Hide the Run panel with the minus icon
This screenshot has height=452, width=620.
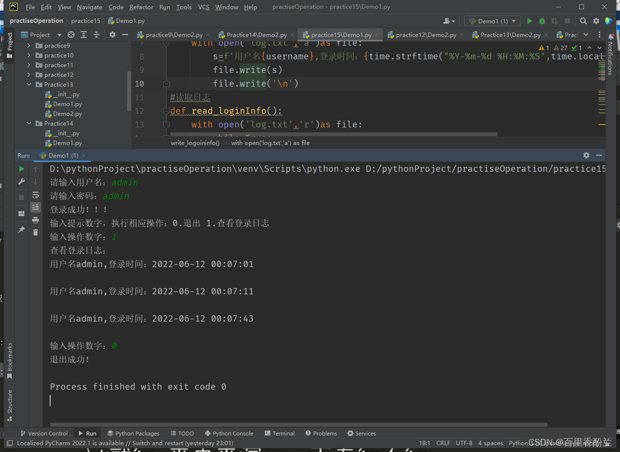tap(599, 155)
